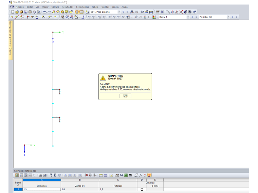
Task: Click the previous table arrow icon
Action: 40,175
